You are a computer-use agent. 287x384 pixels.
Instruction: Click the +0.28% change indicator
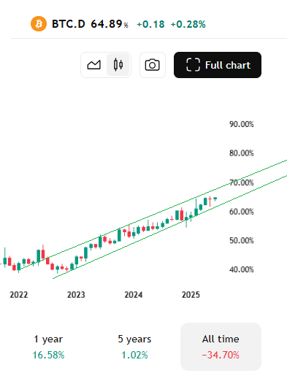point(188,24)
